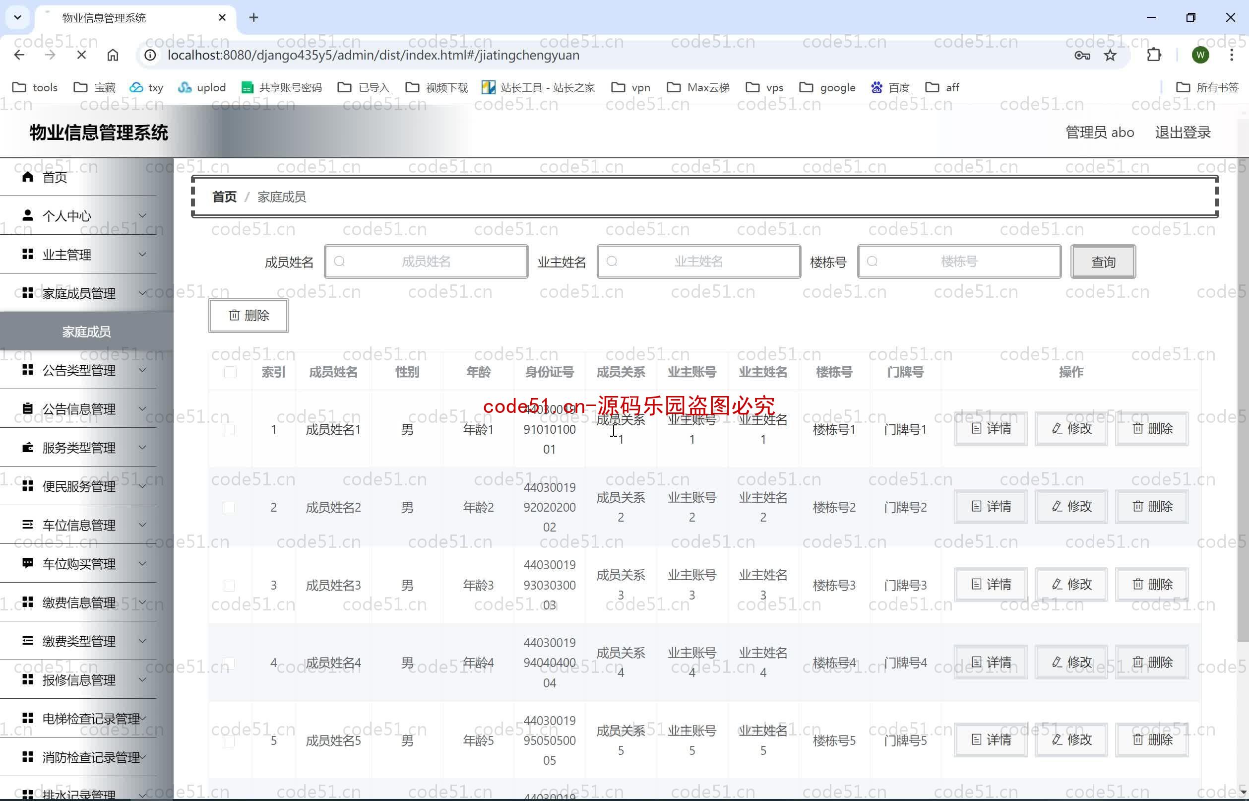Click the grid icon beside 缴费信息管理
The image size is (1249, 801).
tap(28, 602)
